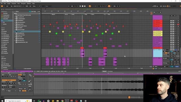
Task: Open the Playback menu
Action: tap(14, 4)
